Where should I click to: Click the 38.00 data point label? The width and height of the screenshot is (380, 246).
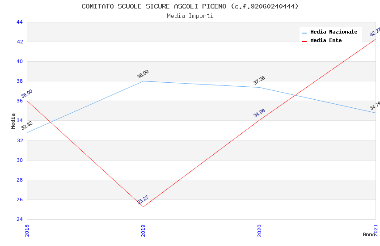point(143,74)
